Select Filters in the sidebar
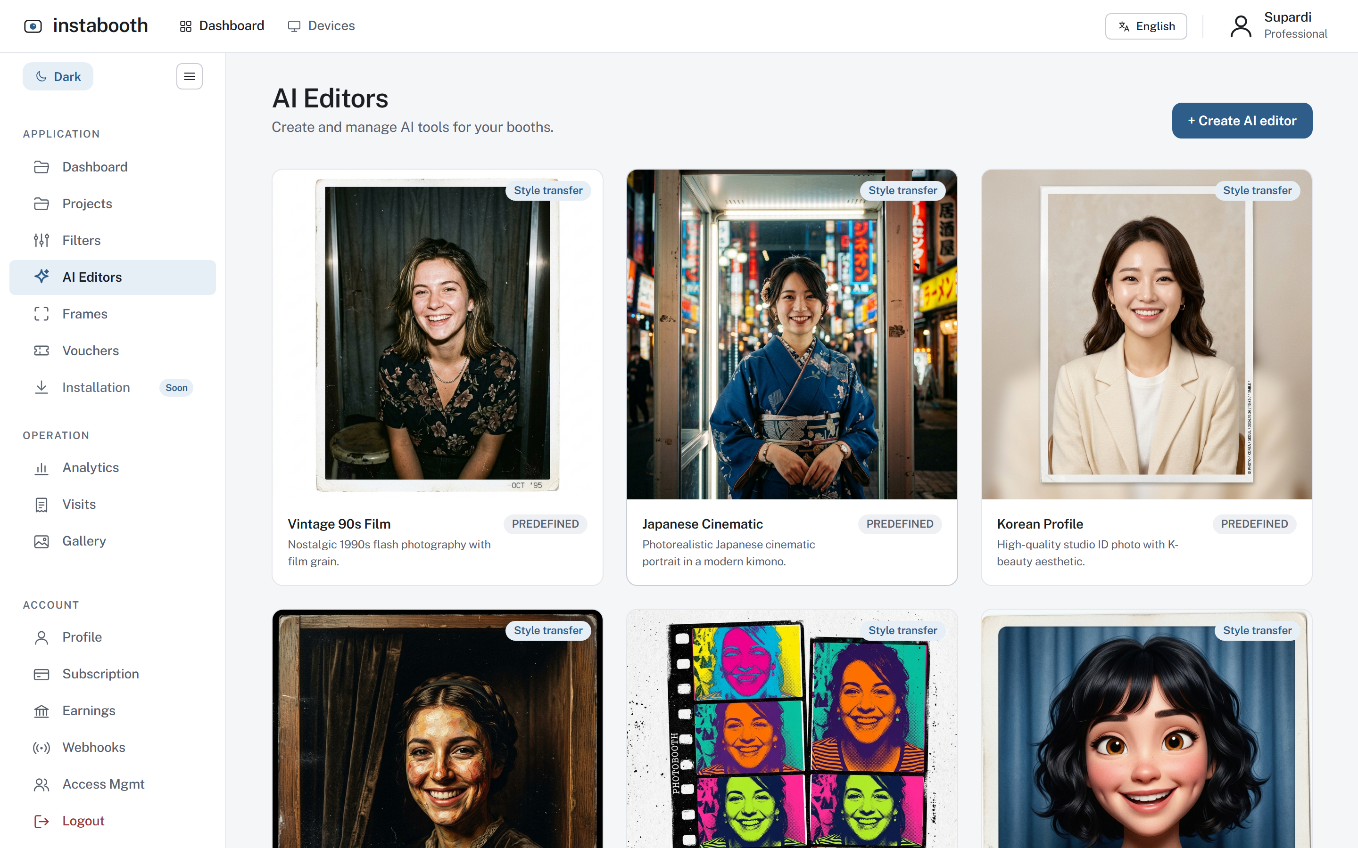Screen dimensions: 1358x848 [113, 240]
